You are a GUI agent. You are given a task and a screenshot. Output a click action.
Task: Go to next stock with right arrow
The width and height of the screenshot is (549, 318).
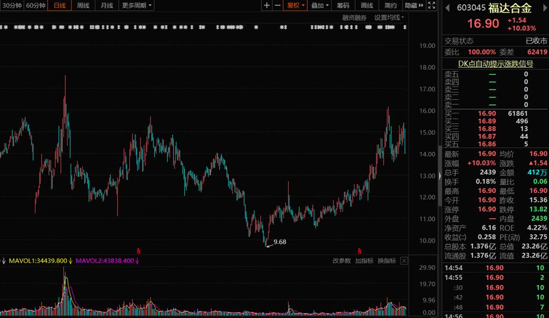pos(545,8)
